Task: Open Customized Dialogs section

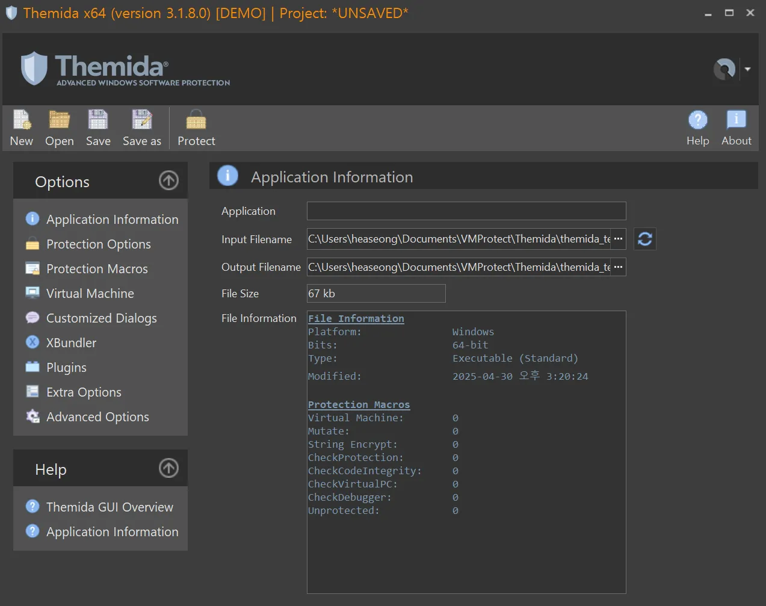Action: (91, 318)
